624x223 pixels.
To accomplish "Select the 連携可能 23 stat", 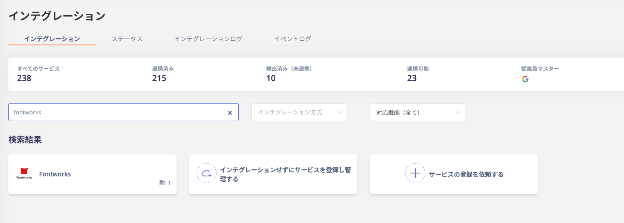I will pos(418,74).
